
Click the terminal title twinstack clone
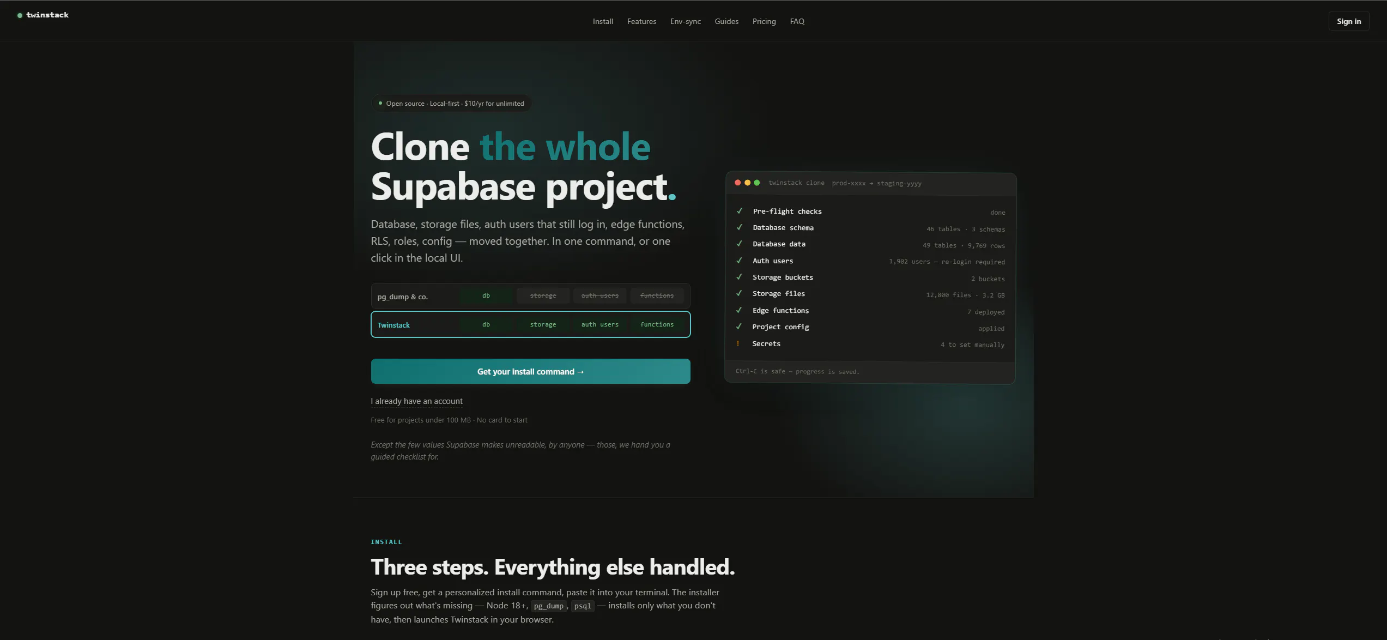point(796,183)
